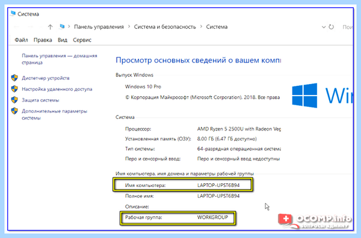Viewport: 361px width, 238px height.
Task: Open the Правка menu
Action: click(x=43, y=40)
